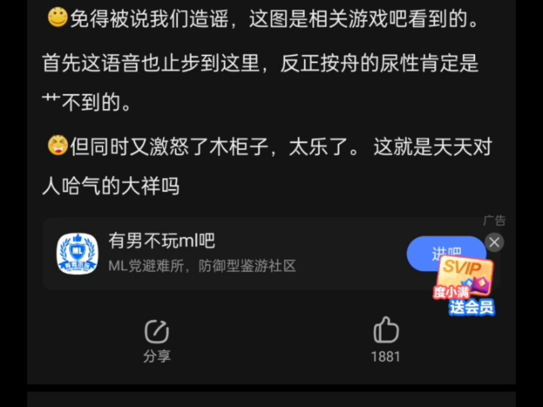Screen dimensions: 543x407
Task: Close the forum ad card
Action: coord(494,243)
